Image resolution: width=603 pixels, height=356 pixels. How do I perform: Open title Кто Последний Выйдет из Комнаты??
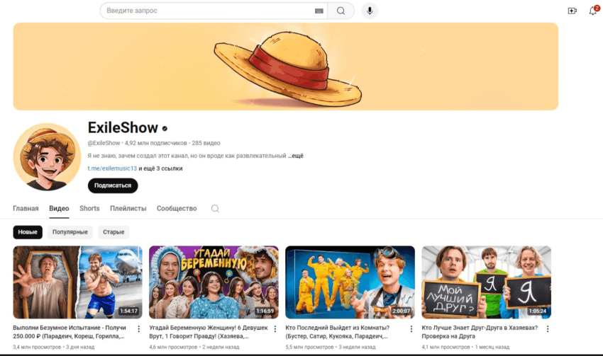click(337, 332)
